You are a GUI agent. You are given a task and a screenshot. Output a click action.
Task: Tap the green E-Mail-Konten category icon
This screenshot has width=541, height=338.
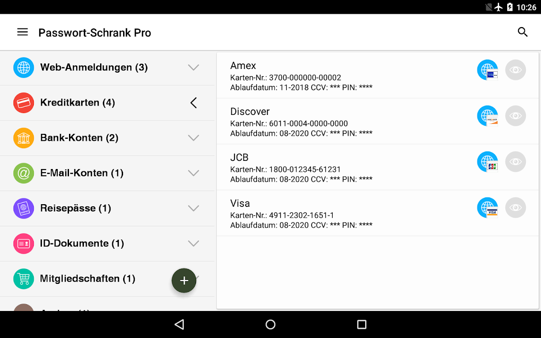click(23, 173)
